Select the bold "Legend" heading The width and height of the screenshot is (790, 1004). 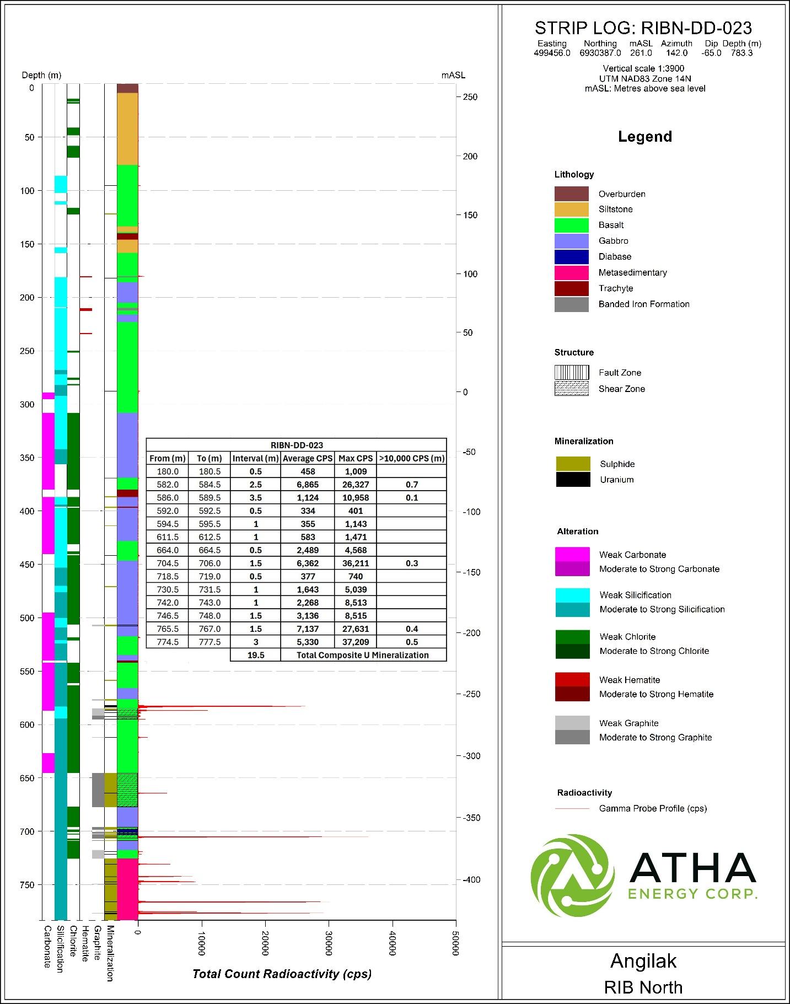645,137
